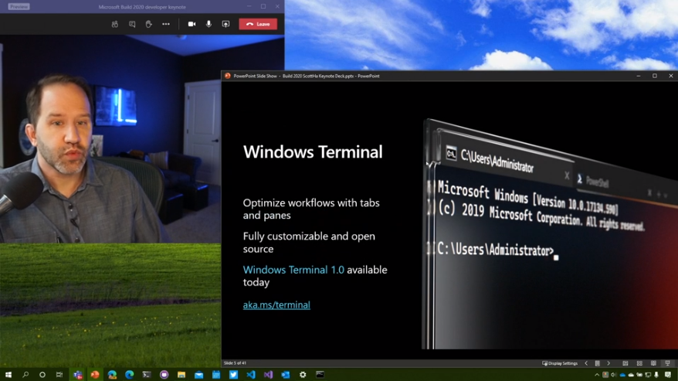Open microphone in-use tray icon
The height and width of the screenshot is (381, 678).
click(x=656, y=375)
